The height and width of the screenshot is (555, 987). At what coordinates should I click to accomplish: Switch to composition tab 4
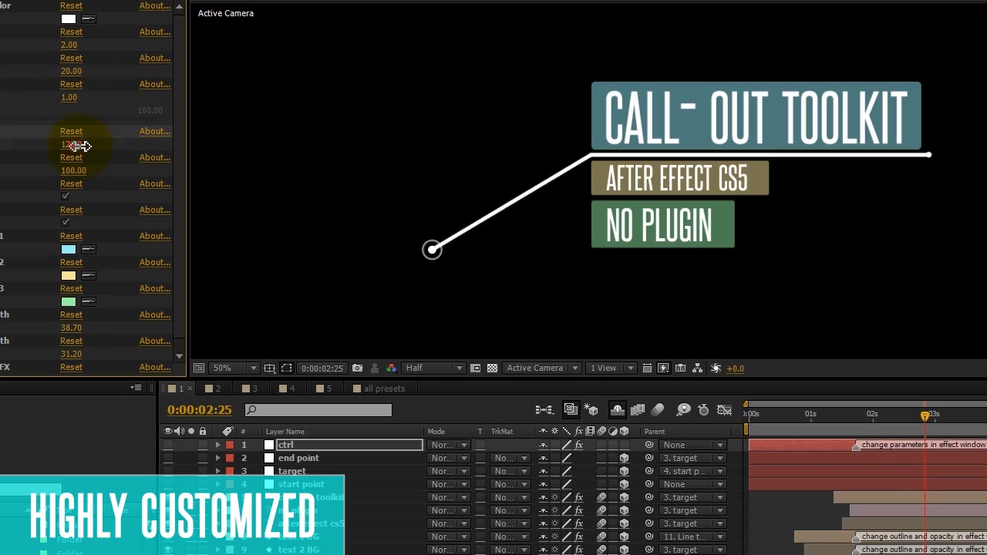tap(288, 388)
